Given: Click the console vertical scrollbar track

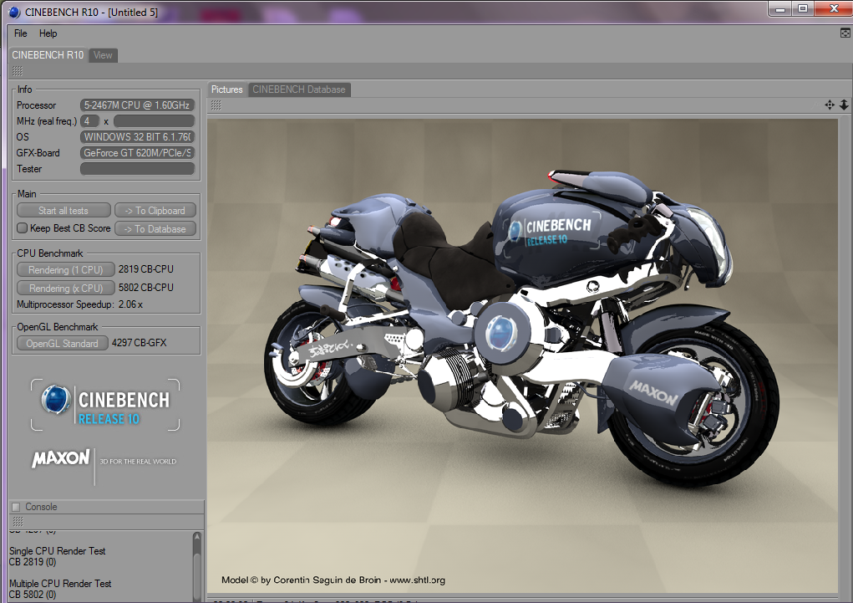Looking at the screenshot, I should point(197,572).
